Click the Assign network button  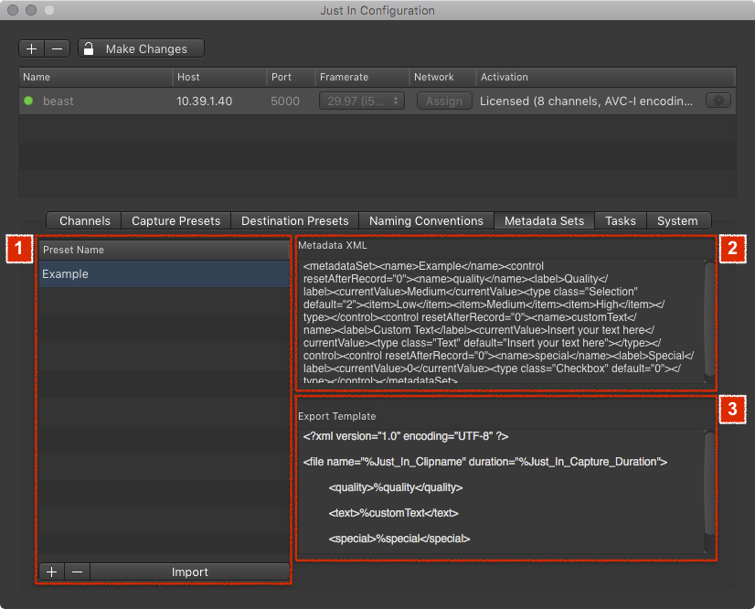[x=444, y=101]
